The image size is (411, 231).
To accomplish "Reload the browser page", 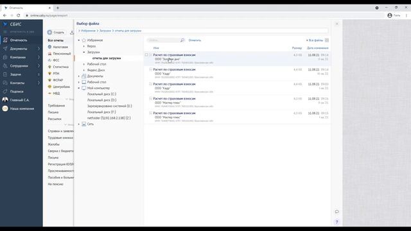I will (19, 15).
